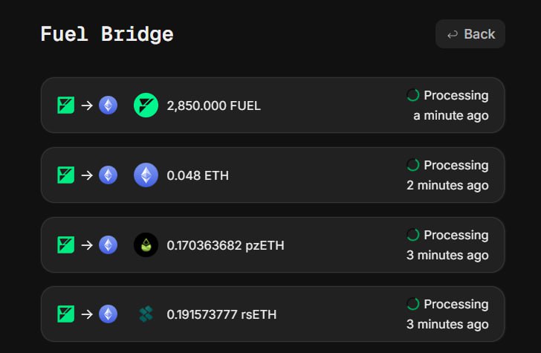Click Fuel network icon in pzETH row
The width and height of the screenshot is (541, 353).
coord(65,244)
